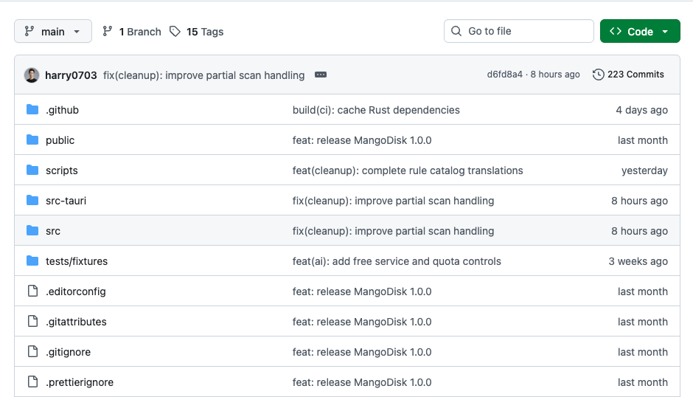Open commit hash d6fd8a4
Screen dimensions: 693x397
(x=505, y=75)
